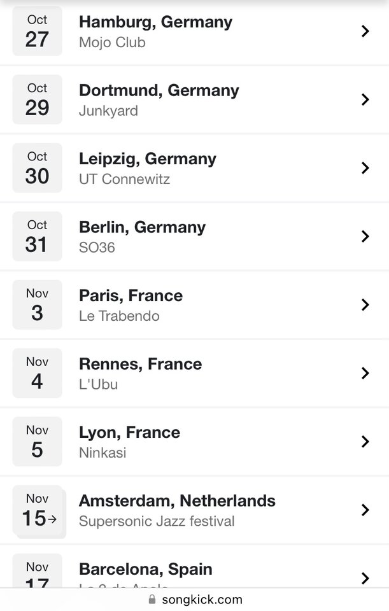The image size is (389, 611).
Task: Tap the chevron next to Dortmund, Germany
Action: pyautogui.click(x=365, y=100)
